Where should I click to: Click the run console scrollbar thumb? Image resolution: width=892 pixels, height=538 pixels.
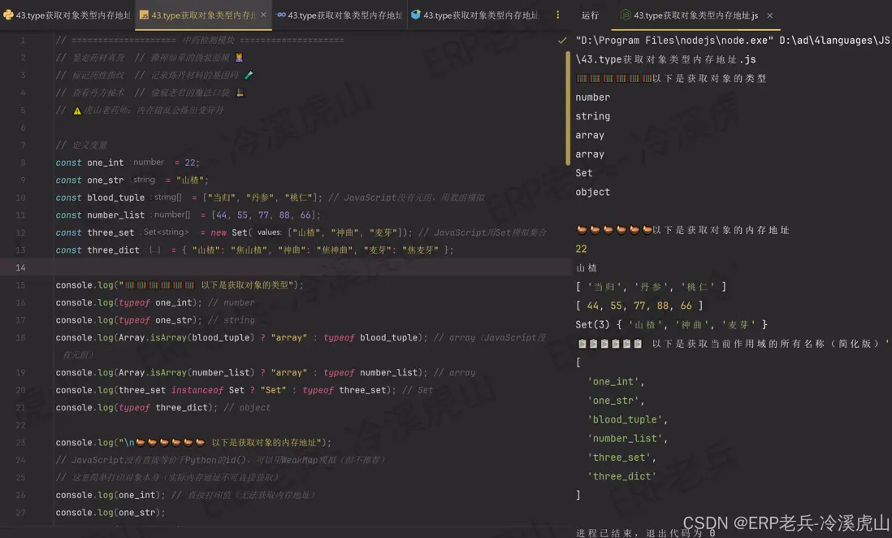click(x=568, y=108)
